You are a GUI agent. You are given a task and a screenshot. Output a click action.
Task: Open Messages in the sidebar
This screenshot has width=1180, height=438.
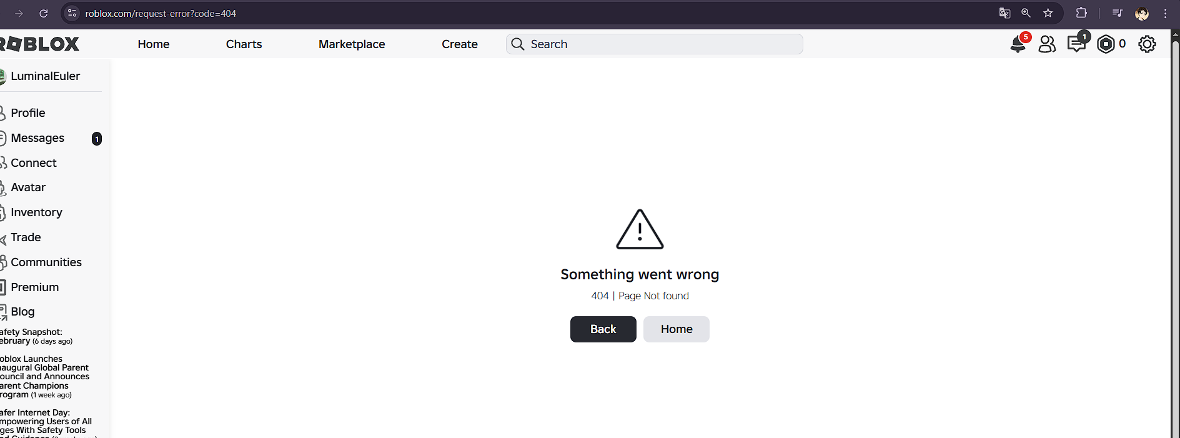[x=37, y=138]
